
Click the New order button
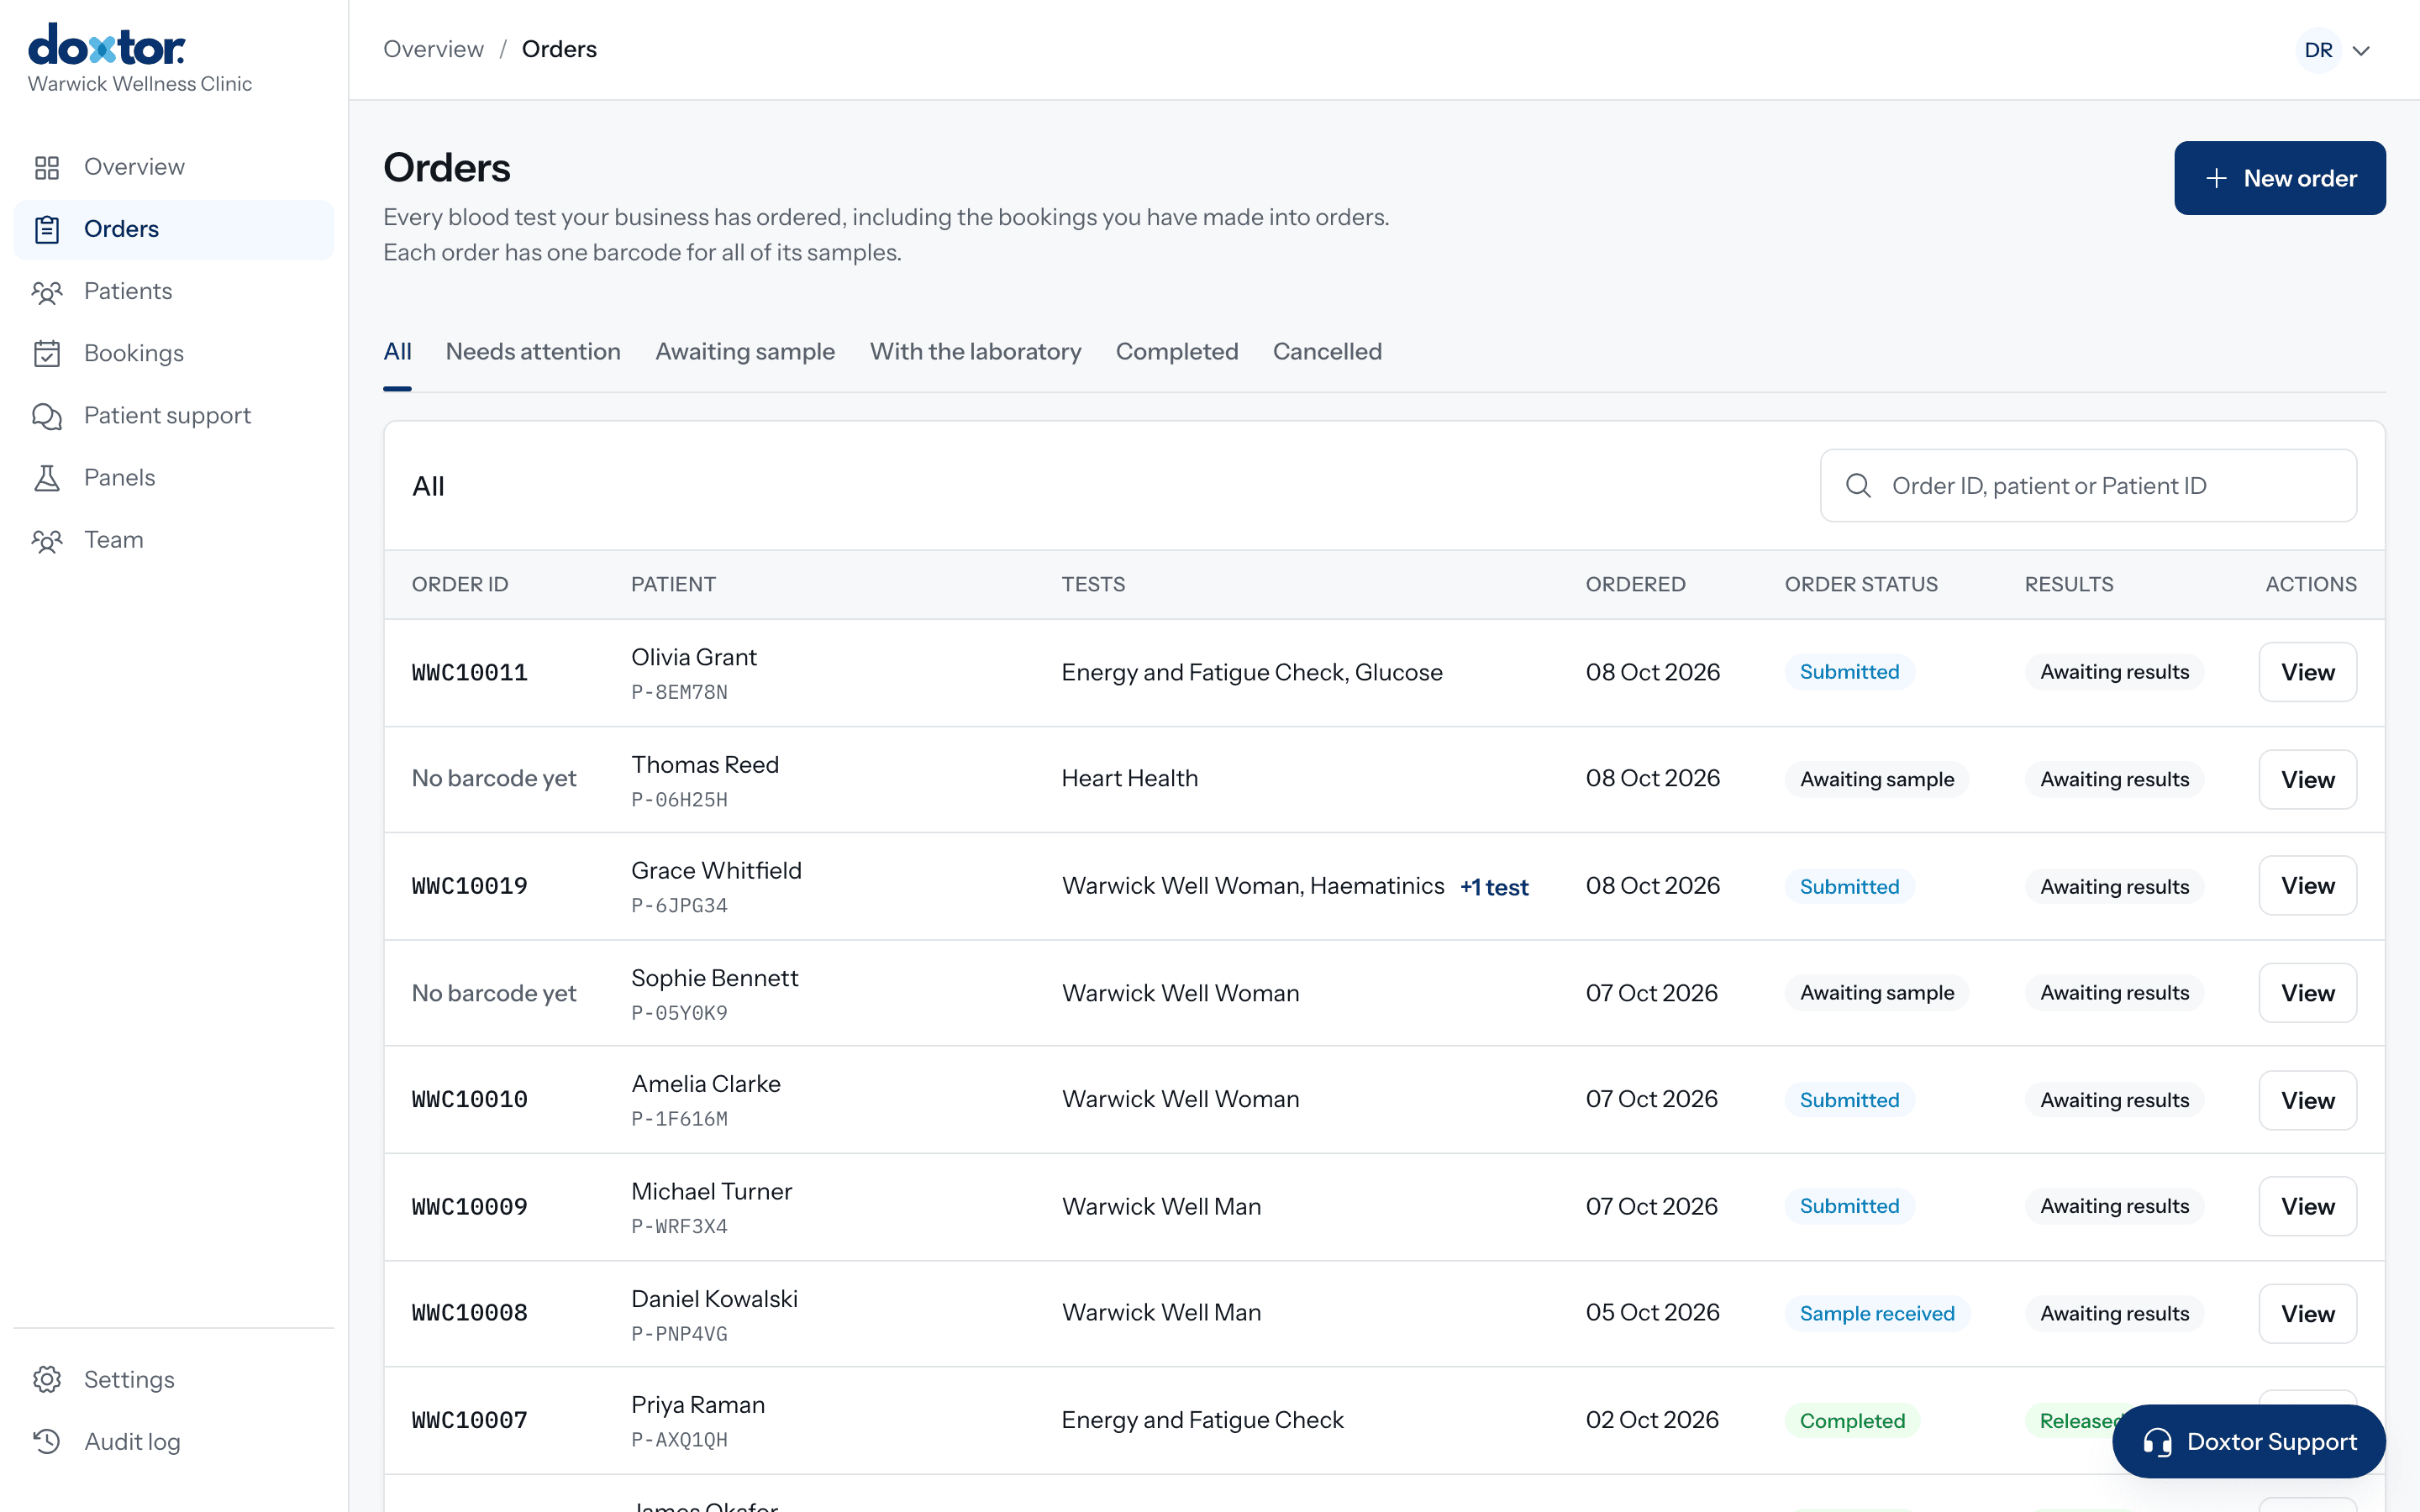2279,178
